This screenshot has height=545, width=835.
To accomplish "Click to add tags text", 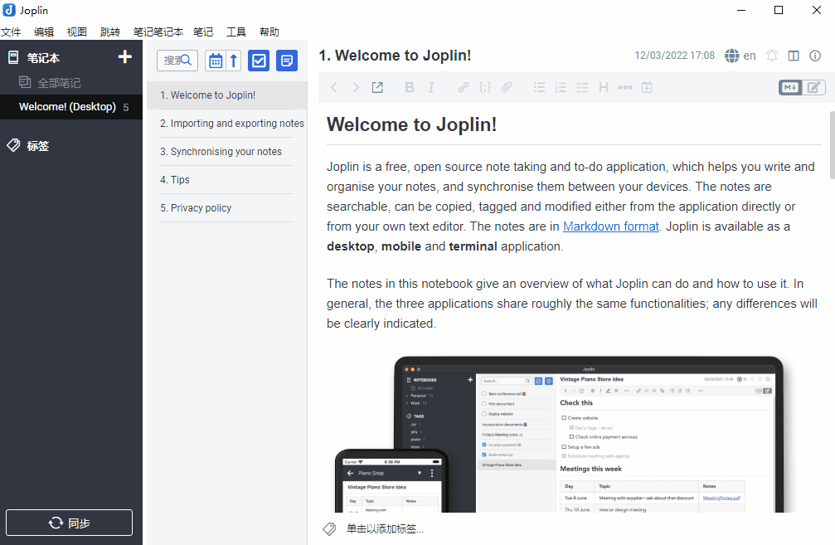I will [385, 529].
